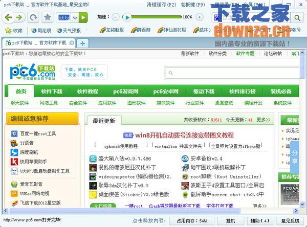Click into the pc6 site search box
Viewport: 307px width, 227px height.
[x=232, y=73]
